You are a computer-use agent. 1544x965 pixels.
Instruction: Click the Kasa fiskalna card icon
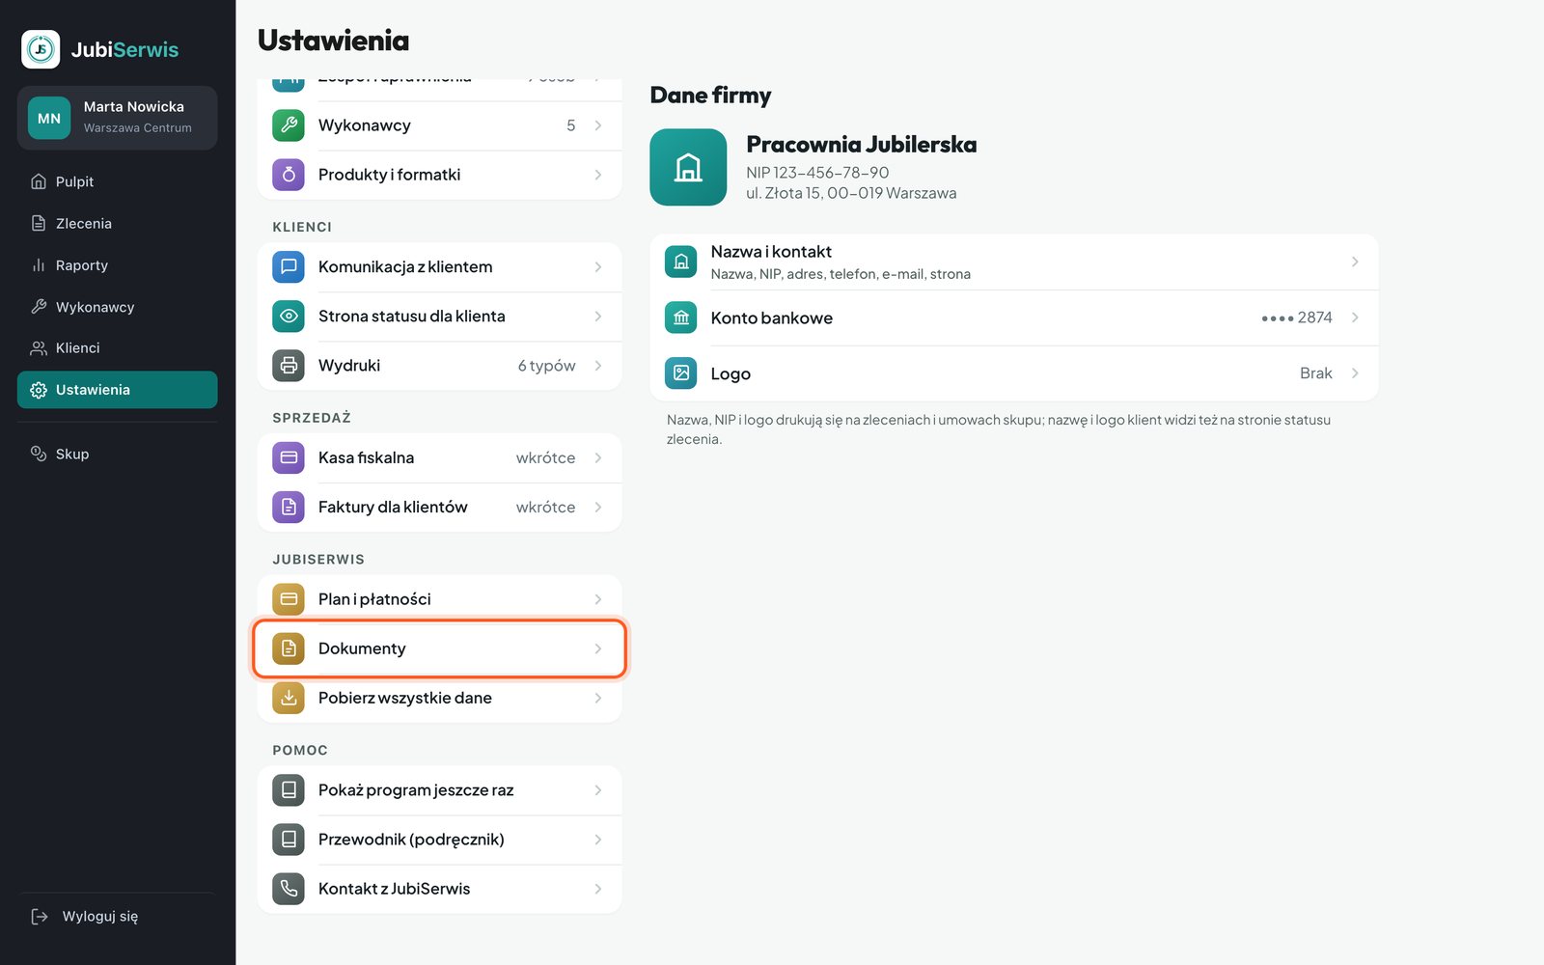click(x=289, y=457)
